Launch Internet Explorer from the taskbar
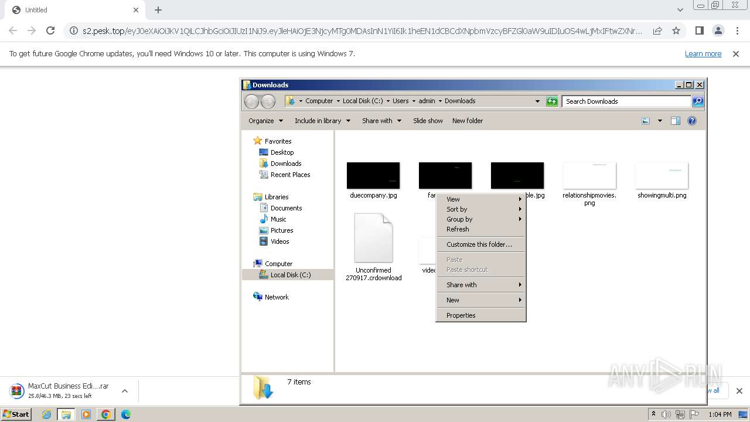Screen dimensions: 750x422 46,414
